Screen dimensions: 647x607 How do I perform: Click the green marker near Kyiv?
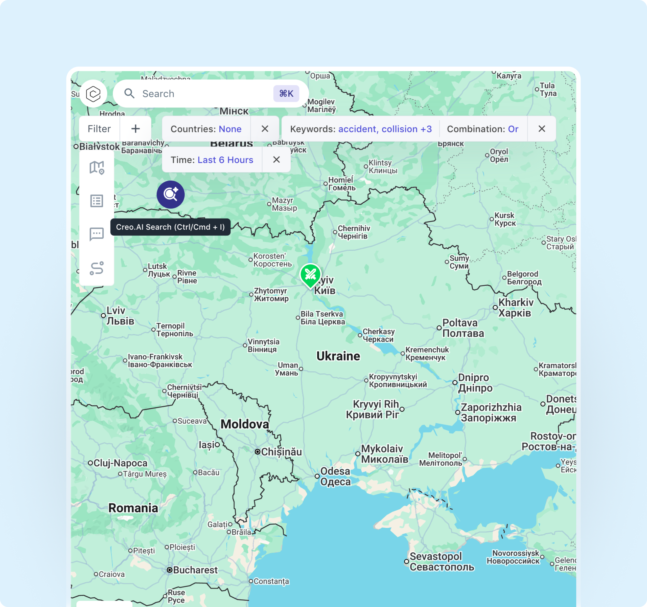[x=310, y=275]
